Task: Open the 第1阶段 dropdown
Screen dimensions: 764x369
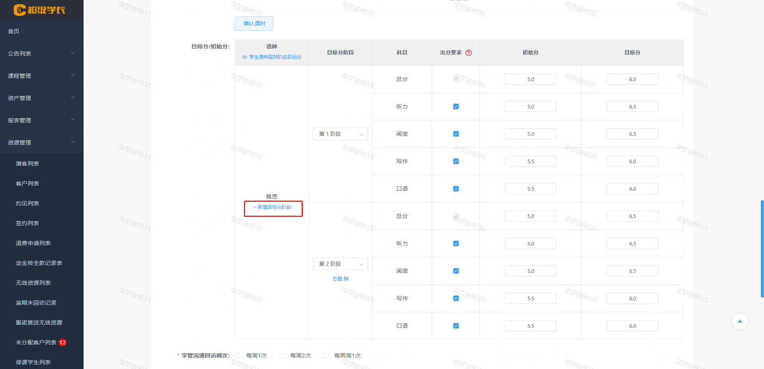Action: 340,134
